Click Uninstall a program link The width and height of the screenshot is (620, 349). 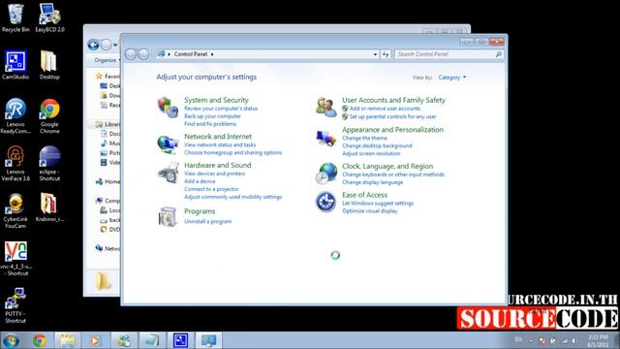point(207,222)
